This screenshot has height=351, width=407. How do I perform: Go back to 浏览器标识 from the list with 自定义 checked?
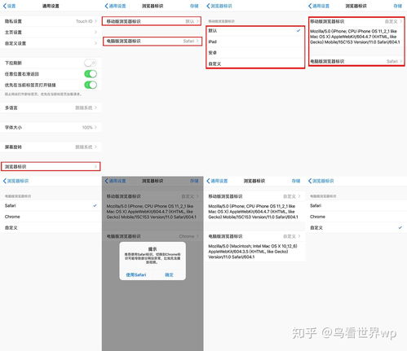coord(321,181)
